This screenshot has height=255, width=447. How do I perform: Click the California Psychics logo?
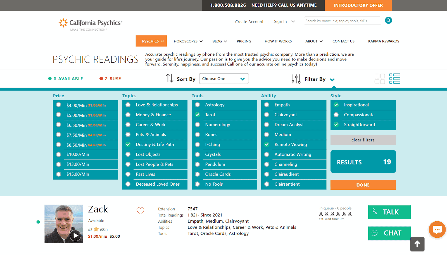click(90, 24)
